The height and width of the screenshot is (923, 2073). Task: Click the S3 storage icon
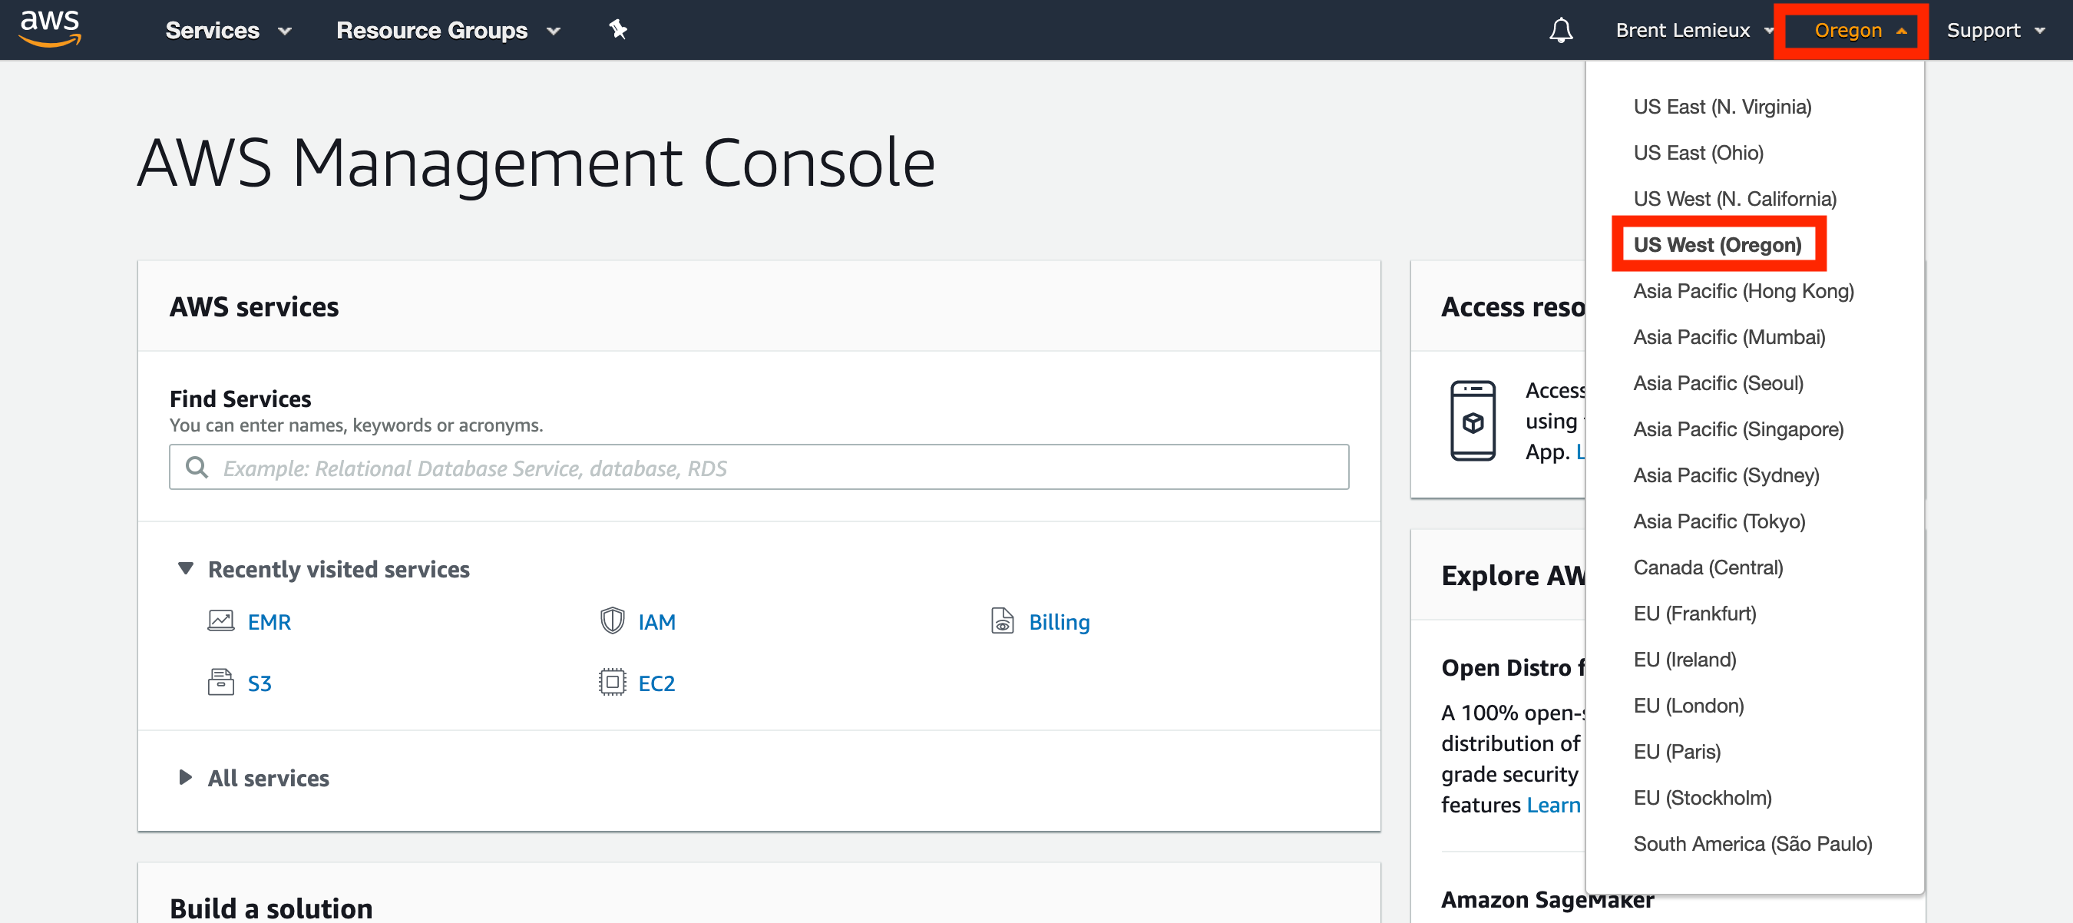click(x=220, y=683)
